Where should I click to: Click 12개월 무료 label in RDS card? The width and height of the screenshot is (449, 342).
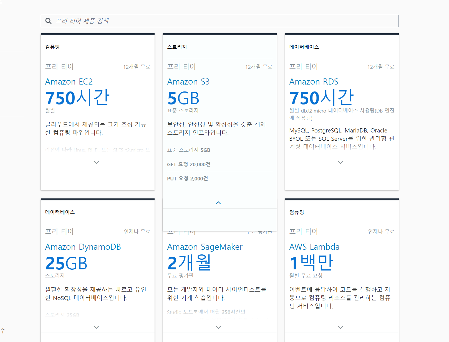tap(381, 67)
